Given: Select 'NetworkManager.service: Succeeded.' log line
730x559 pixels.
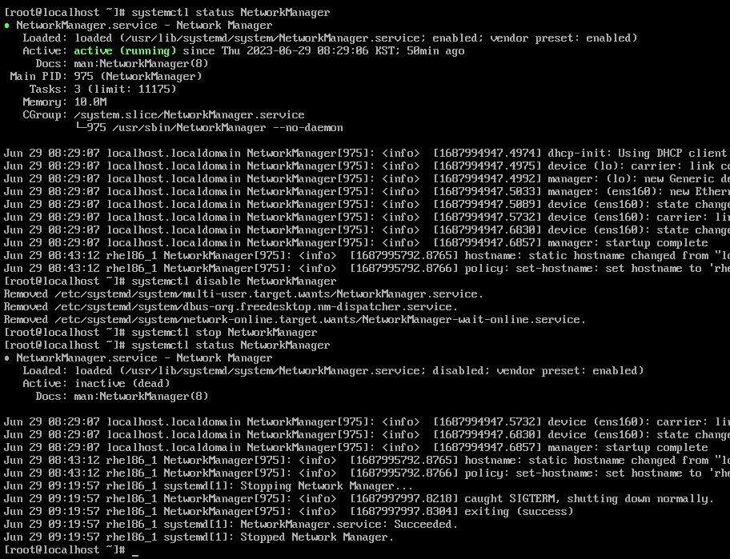Looking at the screenshot, I should tap(231, 524).
